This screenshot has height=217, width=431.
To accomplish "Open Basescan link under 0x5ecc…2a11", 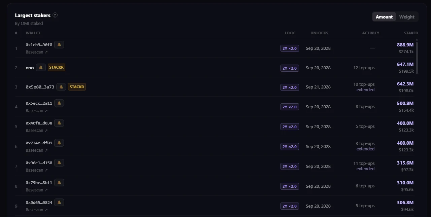I will click(x=37, y=111).
